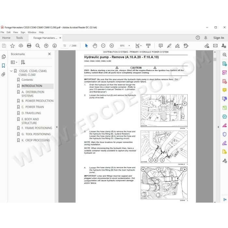Share a link to this file
Screen dimensions: 228x228
tap(207, 46)
